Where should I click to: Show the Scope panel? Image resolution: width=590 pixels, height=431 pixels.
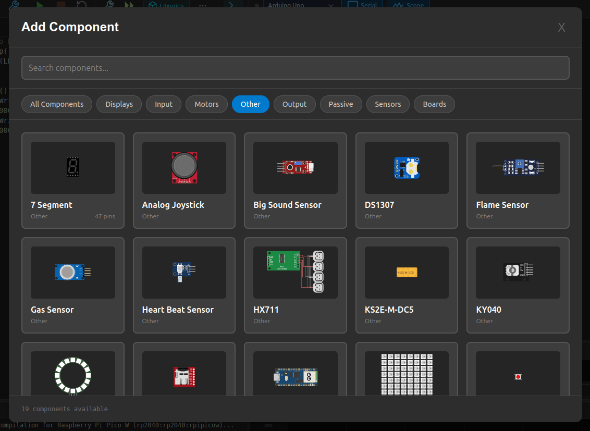click(409, 5)
